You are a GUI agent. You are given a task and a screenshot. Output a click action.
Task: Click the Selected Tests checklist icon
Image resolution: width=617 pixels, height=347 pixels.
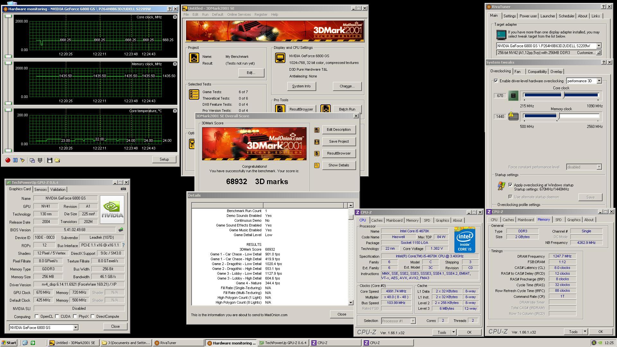(x=194, y=94)
